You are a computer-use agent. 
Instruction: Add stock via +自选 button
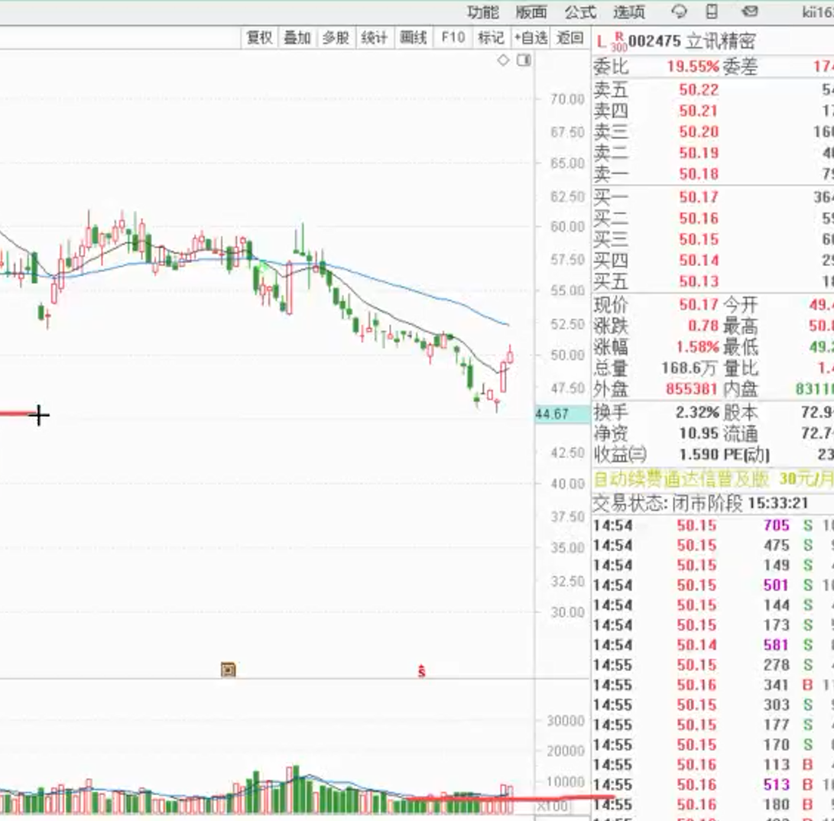tap(531, 37)
